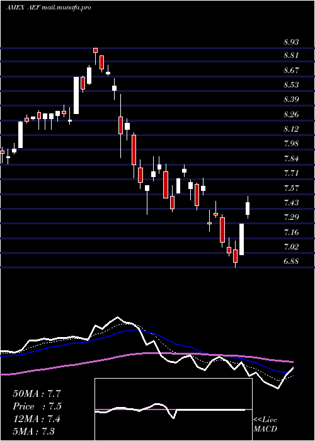Select the 7.57 price axis label

291,188
